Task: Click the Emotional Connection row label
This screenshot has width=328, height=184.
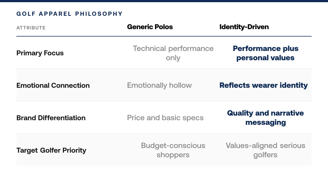Action: tap(53, 85)
